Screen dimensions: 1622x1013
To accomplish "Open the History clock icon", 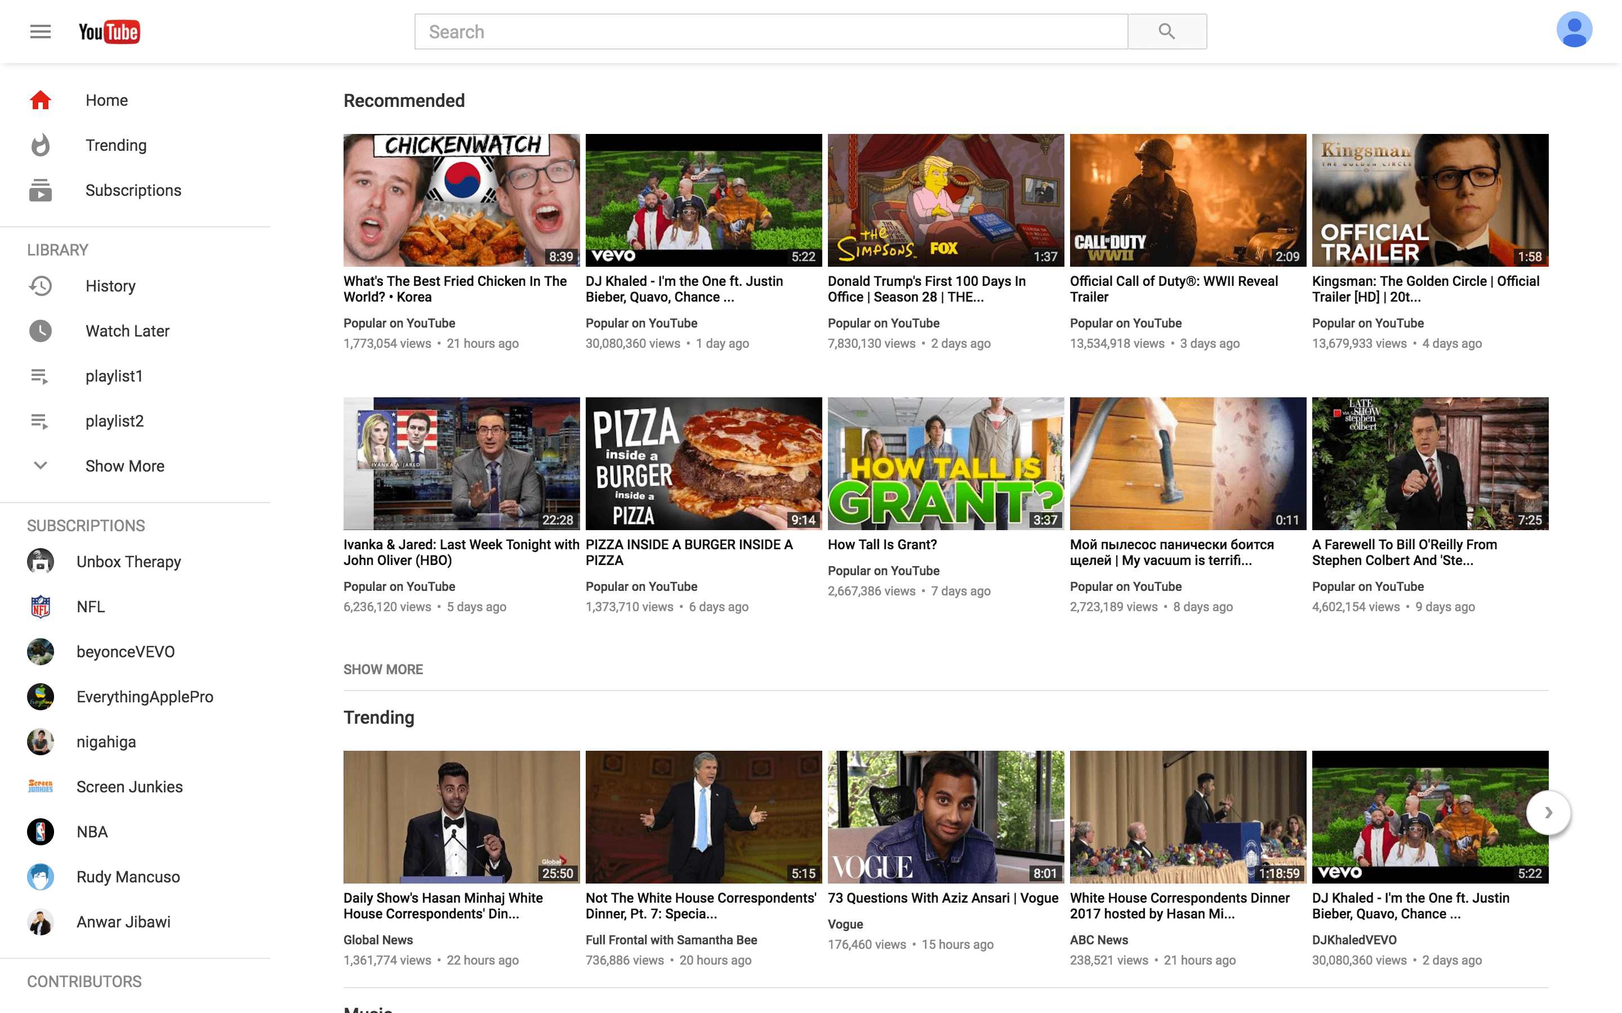I will click(x=40, y=286).
